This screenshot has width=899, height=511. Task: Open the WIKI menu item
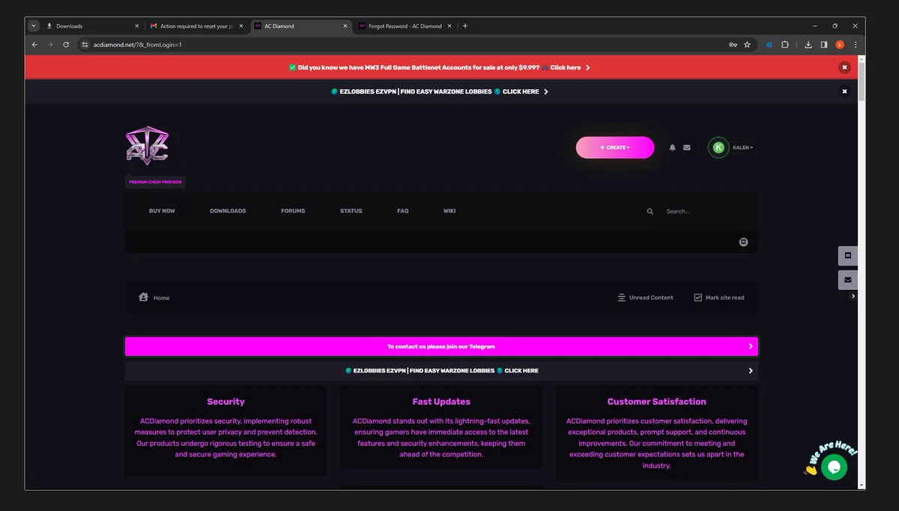click(x=449, y=211)
